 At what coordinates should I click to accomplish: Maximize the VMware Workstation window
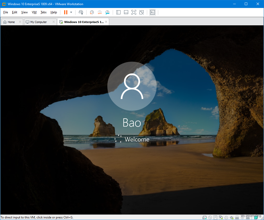point(246,4)
